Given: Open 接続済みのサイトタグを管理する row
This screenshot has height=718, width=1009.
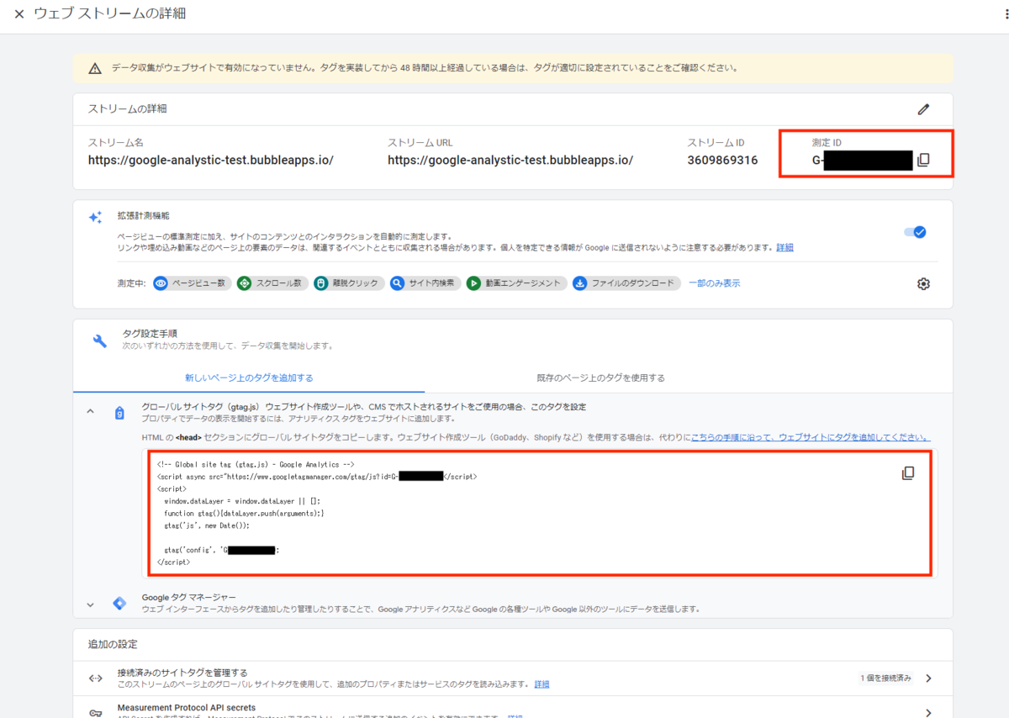Looking at the screenshot, I should pyautogui.click(x=513, y=678).
